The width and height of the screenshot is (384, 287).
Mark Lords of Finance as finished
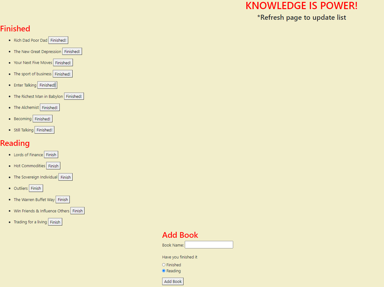(x=51, y=155)
